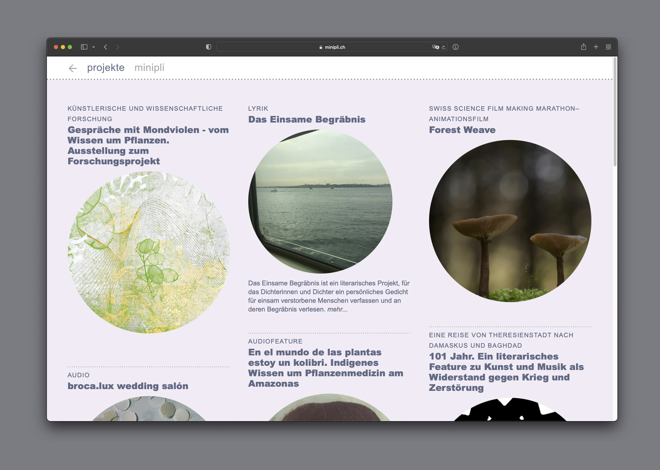This screenshot has width=660, height=470.
Task: Open the Das Einsame Begräbnis heading link
Action: tap(307, 119)
